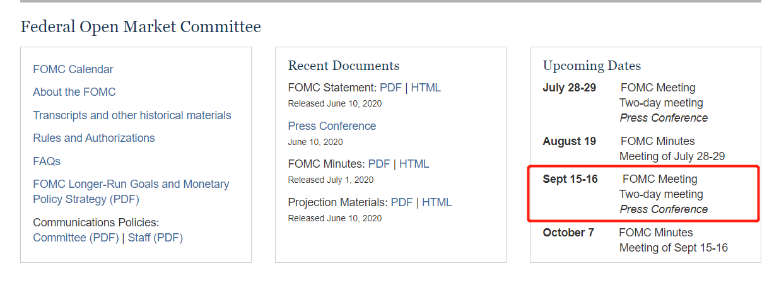Select the Sept 15-16 FOMC Meeting entry
The height and width of the screenshot is (290, 779).
click(x=660, y=179)
